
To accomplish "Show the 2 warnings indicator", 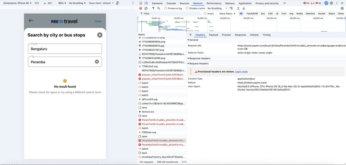I will tap(312, 3).
